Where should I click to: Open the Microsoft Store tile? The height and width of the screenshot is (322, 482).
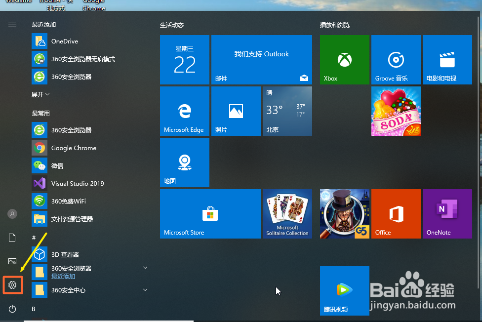(x=210, y=214)
